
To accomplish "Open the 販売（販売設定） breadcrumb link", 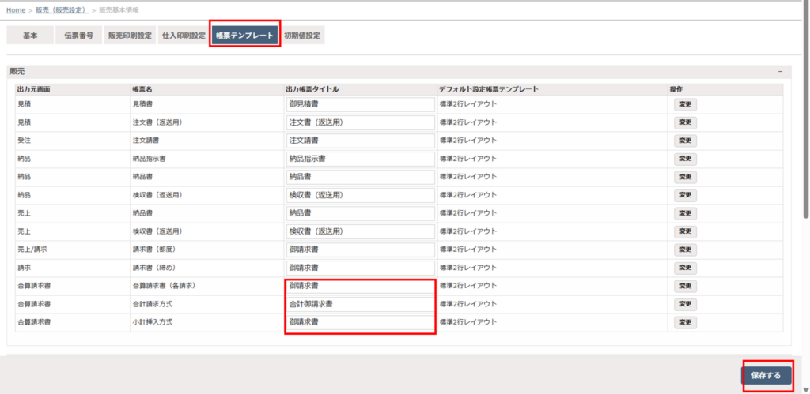I will pyautogui.click(x=61, y=9).
